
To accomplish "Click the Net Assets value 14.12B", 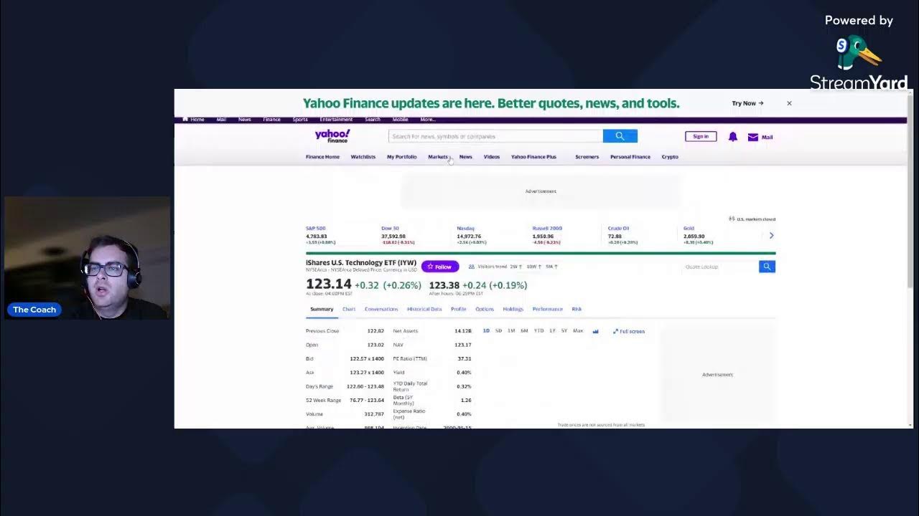I will click(x=463, y=331).
